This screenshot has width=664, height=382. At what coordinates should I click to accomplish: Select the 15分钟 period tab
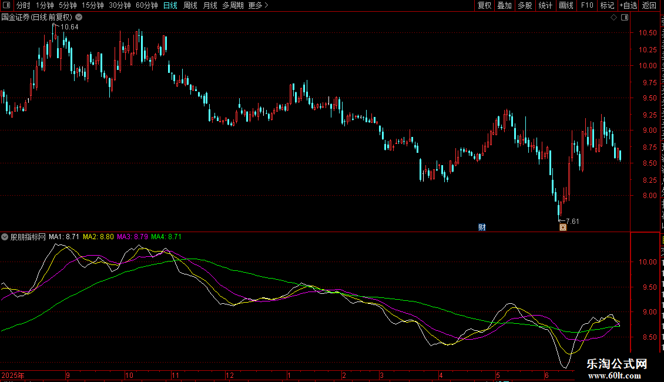92,5
